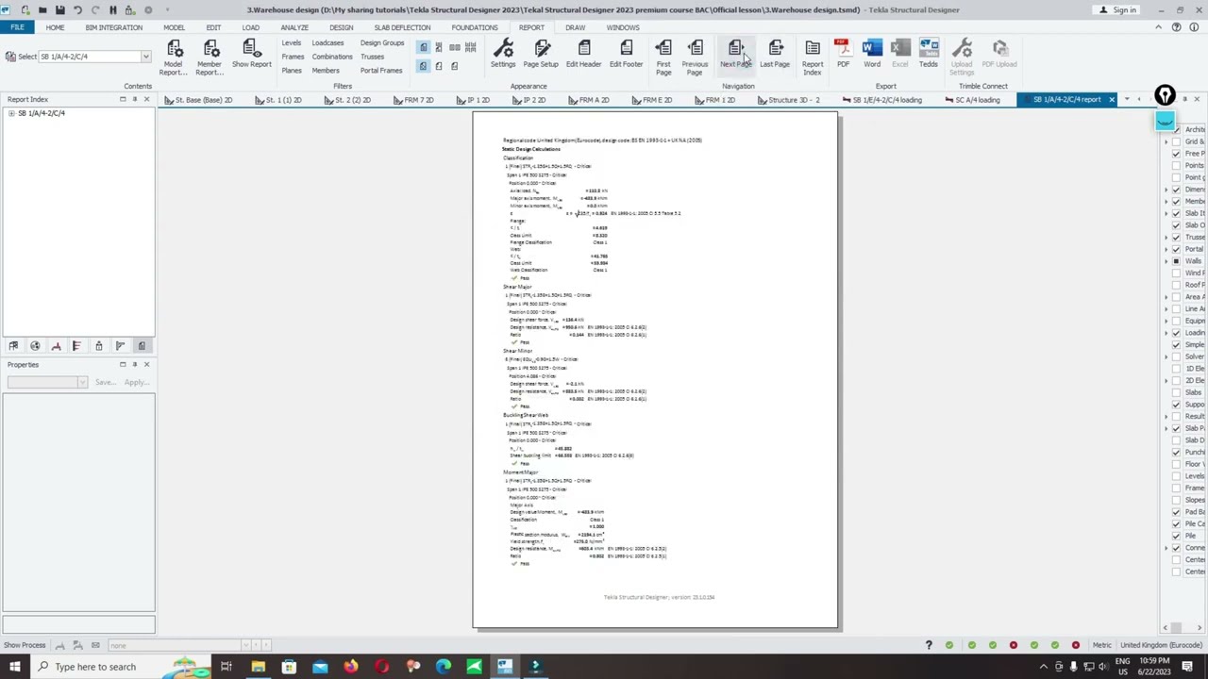
Task: Open file via folder icon in title bar
Action: (x=42, y=9)
